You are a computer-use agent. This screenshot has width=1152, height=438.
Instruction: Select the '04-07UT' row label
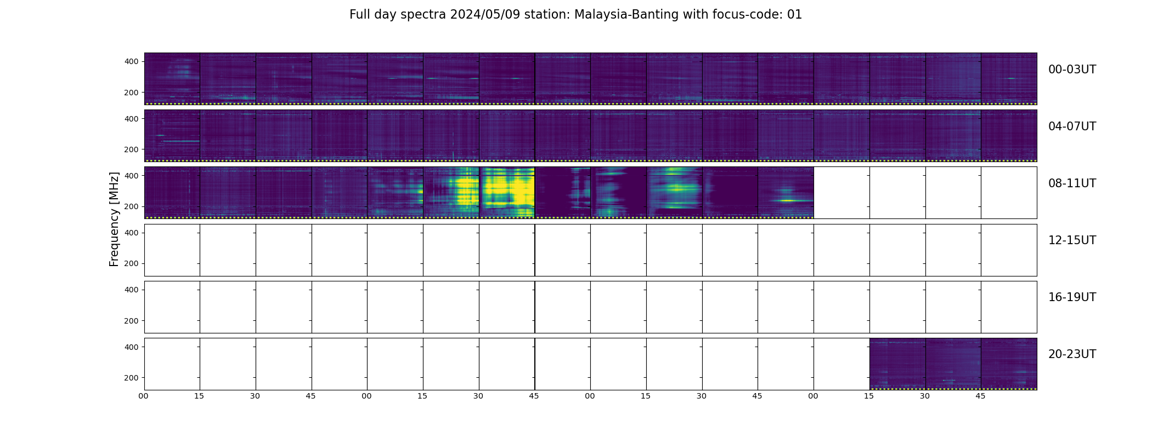pos(1072,126)
